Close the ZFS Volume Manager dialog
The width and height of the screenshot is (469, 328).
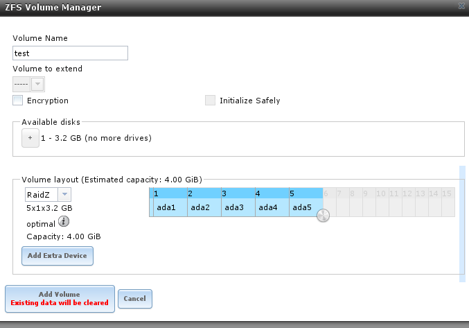tap(462, 6)
